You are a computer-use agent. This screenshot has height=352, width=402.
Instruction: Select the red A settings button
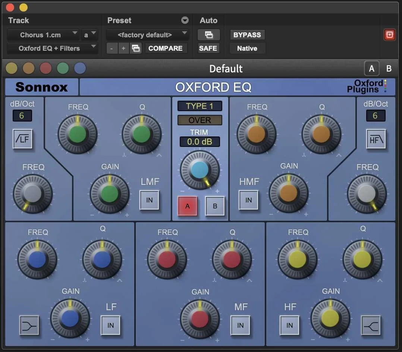coord(188,206)
